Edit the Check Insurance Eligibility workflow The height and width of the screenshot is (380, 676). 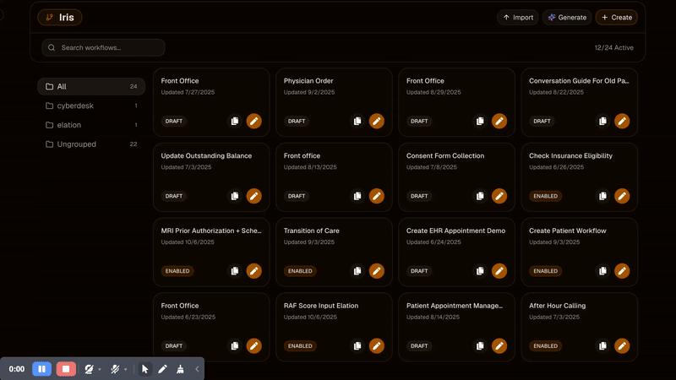(x=622, y=196)
